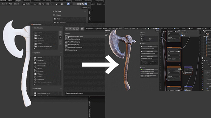Toggle Use Nodes checkbox in node editor

[x=174, y=29]
